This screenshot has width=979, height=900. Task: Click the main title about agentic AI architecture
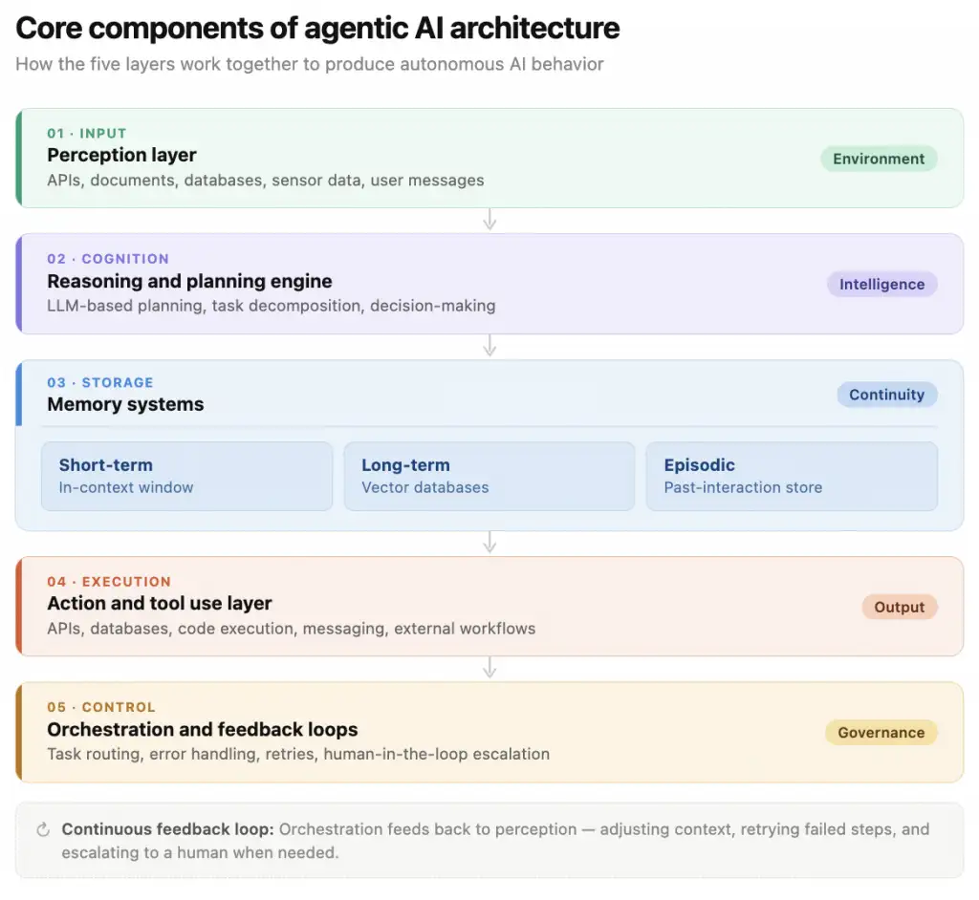[x=317, y=28]
